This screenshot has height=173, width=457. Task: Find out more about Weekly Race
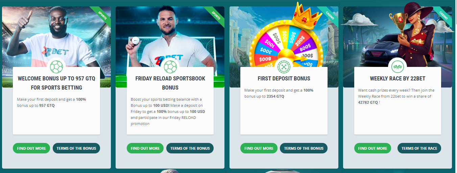(x=372, y=148)
